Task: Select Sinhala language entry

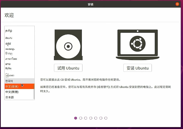Action: pos(19,54)
